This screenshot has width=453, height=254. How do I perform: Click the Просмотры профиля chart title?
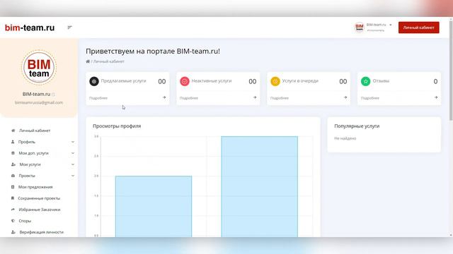[117, 126]
